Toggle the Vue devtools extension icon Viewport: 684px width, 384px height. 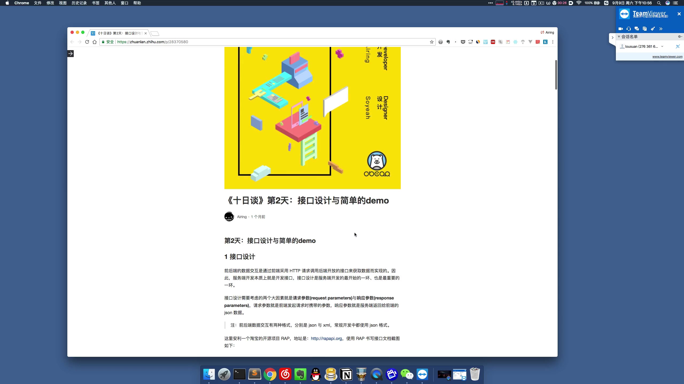(530, 42)
